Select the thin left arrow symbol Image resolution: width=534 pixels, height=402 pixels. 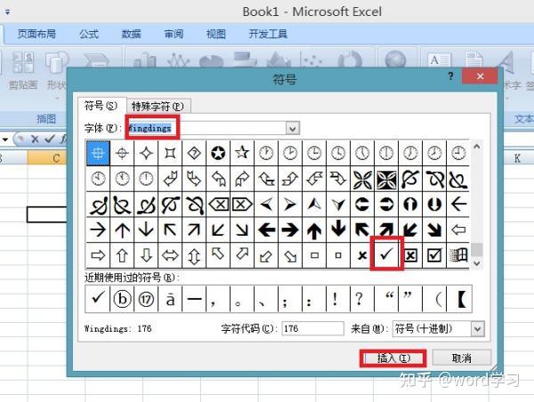click(x=458, y=205)
